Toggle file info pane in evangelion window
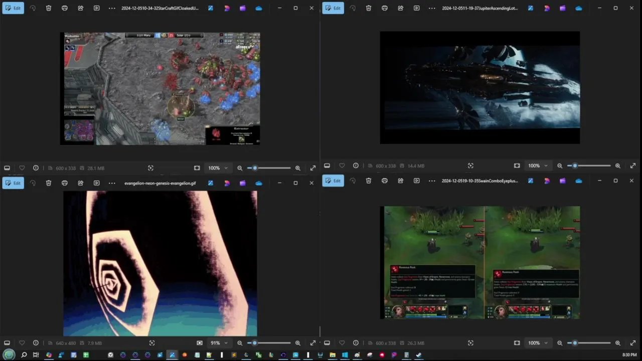This screenshot has width=642, height=361. [x=36, y=343]
